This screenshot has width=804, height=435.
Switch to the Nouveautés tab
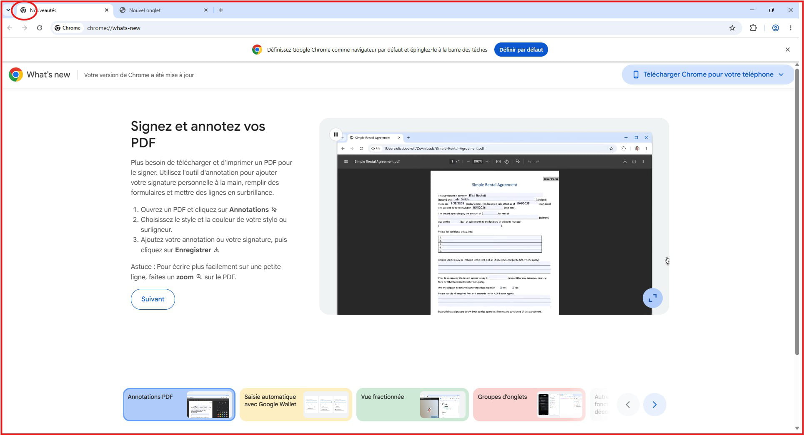[65, 10]
